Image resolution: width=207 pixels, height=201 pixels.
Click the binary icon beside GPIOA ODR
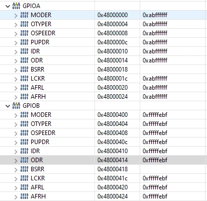click(24, 60)
